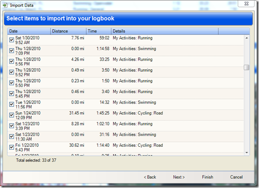Click the Tue 1/26/2010 11:56 PM date text
Viewport: 259px width, 188px height.
tap(28, 104)
